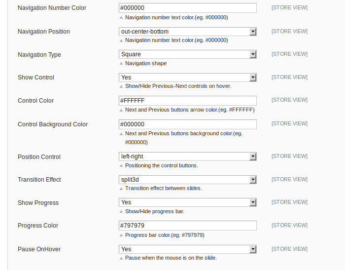Click hint triangle beside Progress bar color note
Screen dimensions: 345x270
[x=121, y=235]
